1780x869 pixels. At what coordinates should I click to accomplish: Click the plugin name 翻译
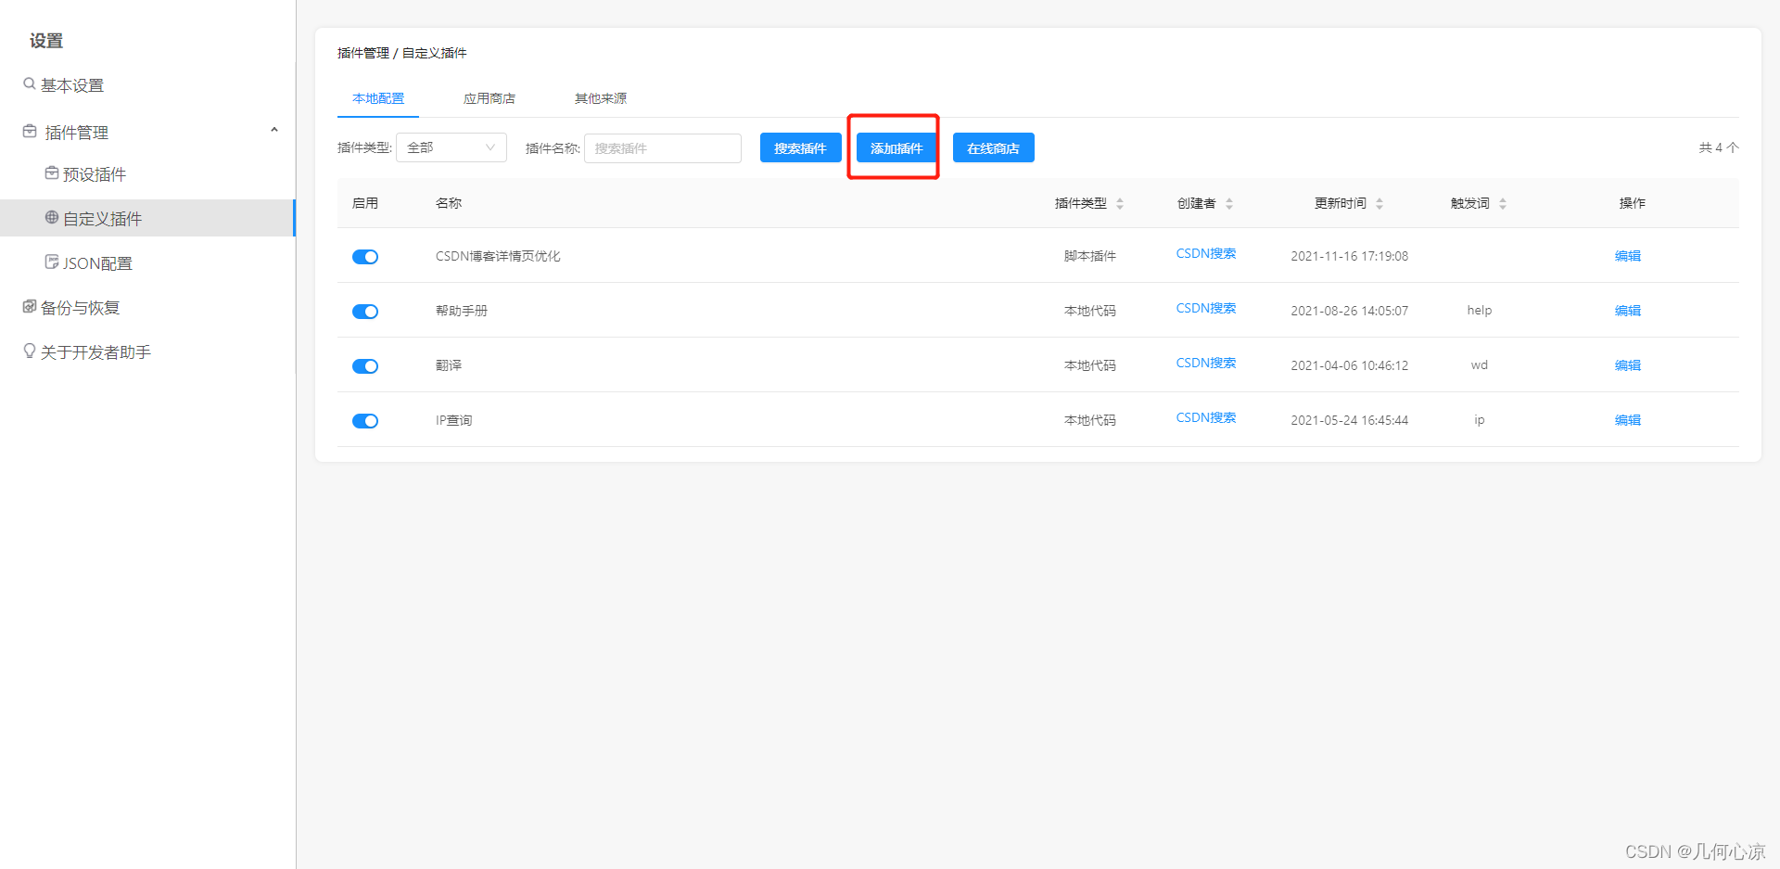point(449,365)
